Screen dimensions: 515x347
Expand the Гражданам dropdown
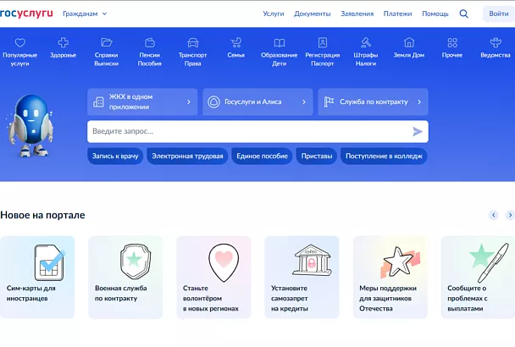(85, 14)
